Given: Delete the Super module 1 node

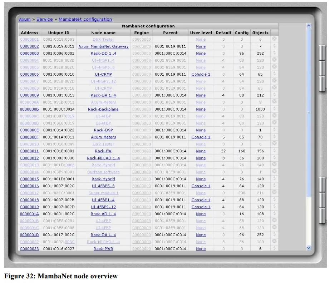Looking at the screenshot, I should [x=274, y=193].
